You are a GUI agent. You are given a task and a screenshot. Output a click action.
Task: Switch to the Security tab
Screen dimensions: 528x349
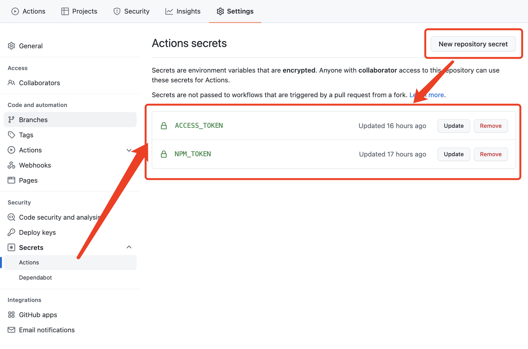[131, 11]
